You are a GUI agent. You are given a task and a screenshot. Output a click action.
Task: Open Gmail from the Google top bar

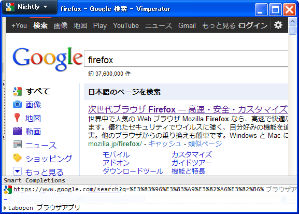pyautogui.click(x=187, y=25)
